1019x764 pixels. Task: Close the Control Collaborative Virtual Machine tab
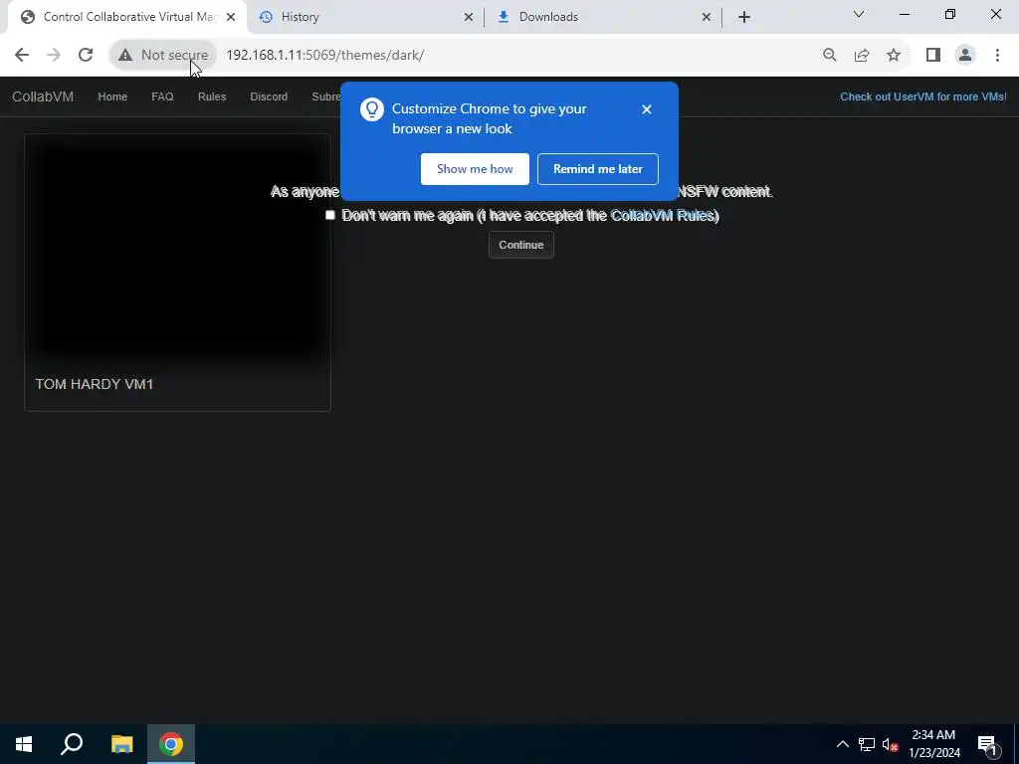(231, 17)
